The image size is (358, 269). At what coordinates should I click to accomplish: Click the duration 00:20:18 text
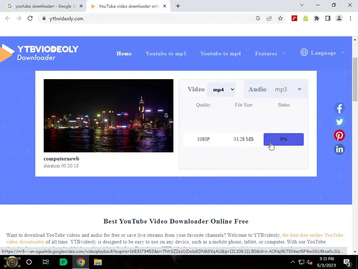[61, 166]
